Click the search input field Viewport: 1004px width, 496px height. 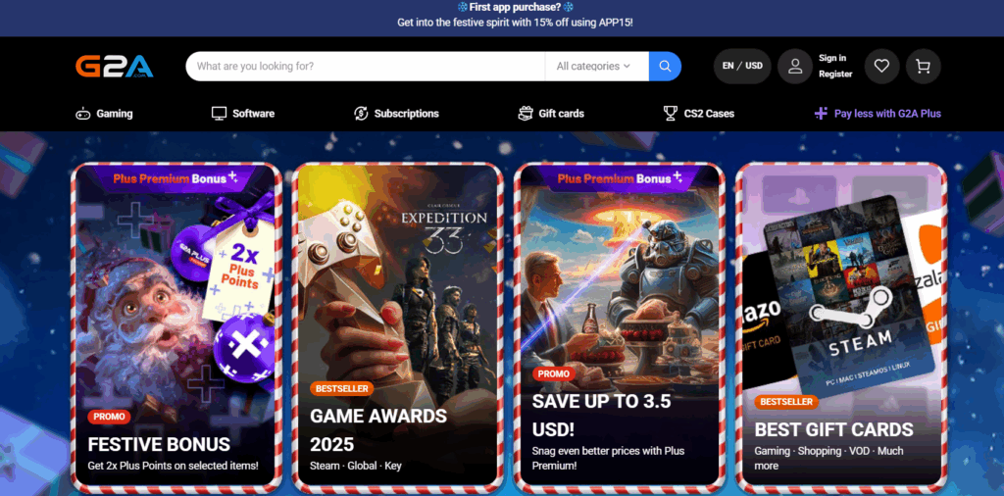pyautogui.click(x=366, y=66)
